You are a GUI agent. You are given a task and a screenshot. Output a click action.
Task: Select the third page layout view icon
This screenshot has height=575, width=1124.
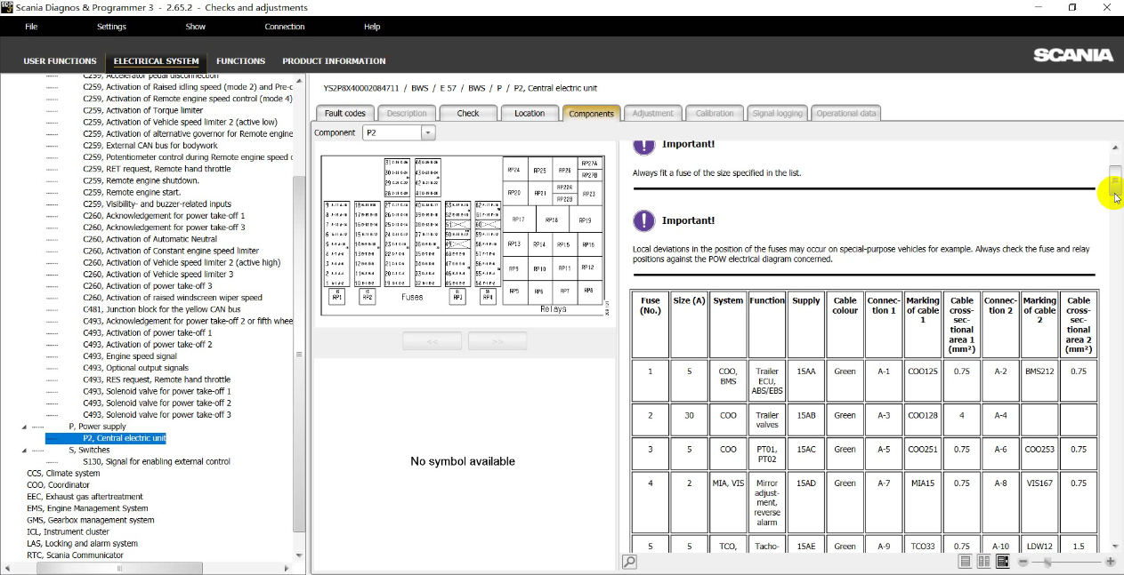coord(1002,562)
